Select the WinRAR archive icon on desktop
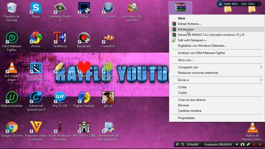The image size is (265, 149). coord(181,7)
